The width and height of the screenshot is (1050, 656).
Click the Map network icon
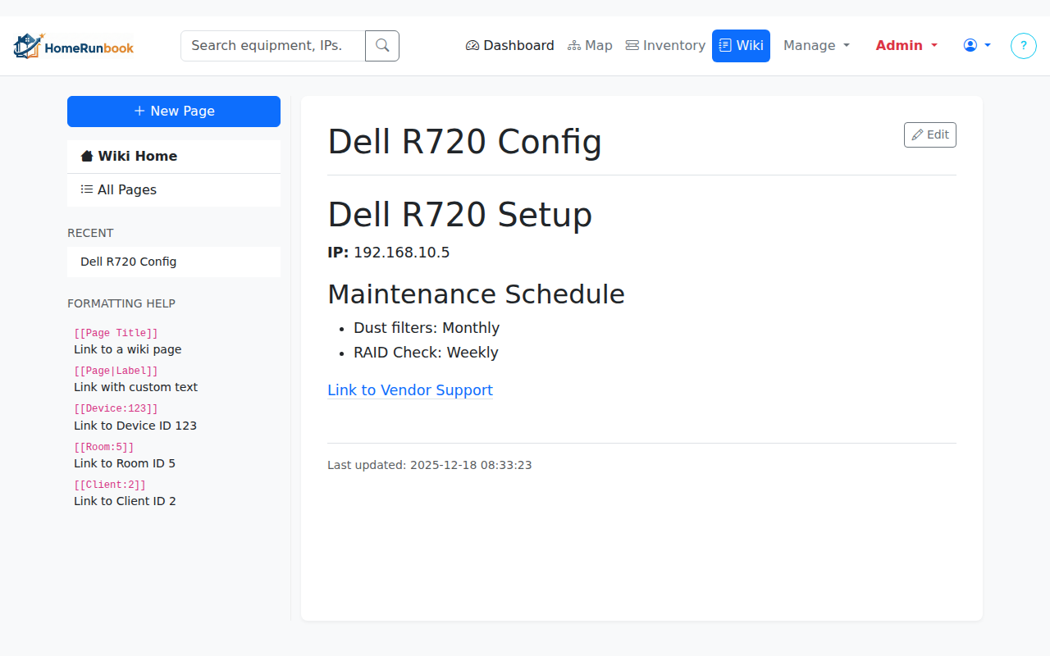574,46
